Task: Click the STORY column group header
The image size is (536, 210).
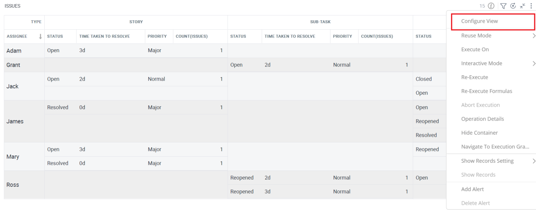Action: pyautogui.click(x=136, y=22)
